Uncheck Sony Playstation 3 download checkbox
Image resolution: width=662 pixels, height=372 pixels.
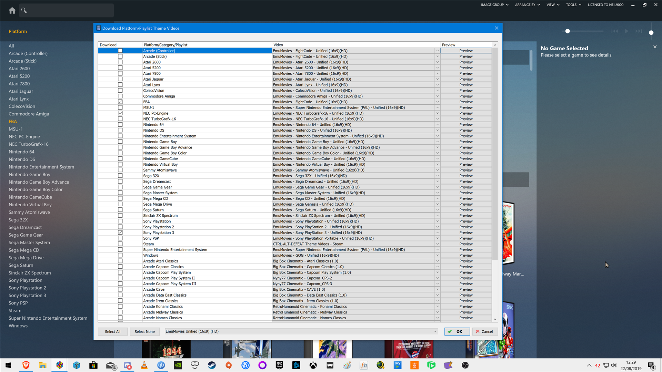pos(120,232)
